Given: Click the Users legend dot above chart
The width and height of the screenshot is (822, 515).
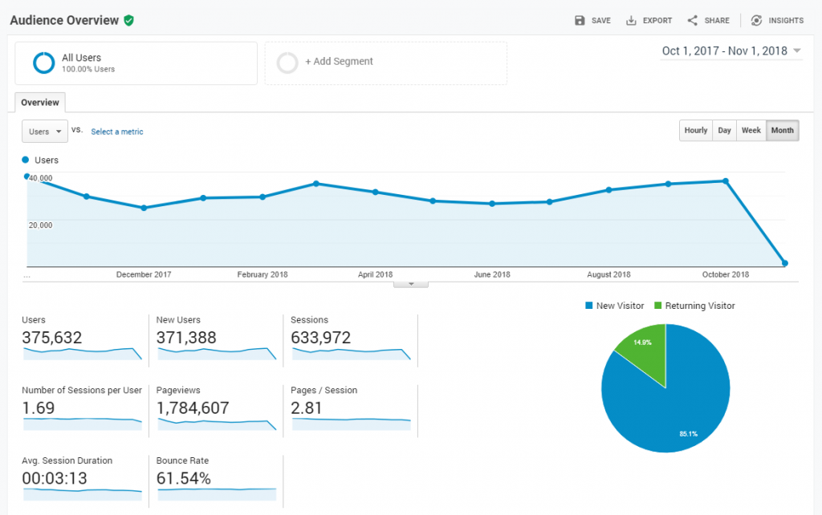Looking at the screenshot, I should (x=25, y=160).
